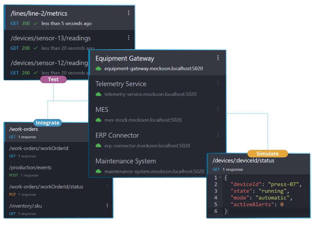Click equipment-gateway.mockoon.localhost:5020 URL
This screenshot has height=227, width=315.
(x=153, y=69)
